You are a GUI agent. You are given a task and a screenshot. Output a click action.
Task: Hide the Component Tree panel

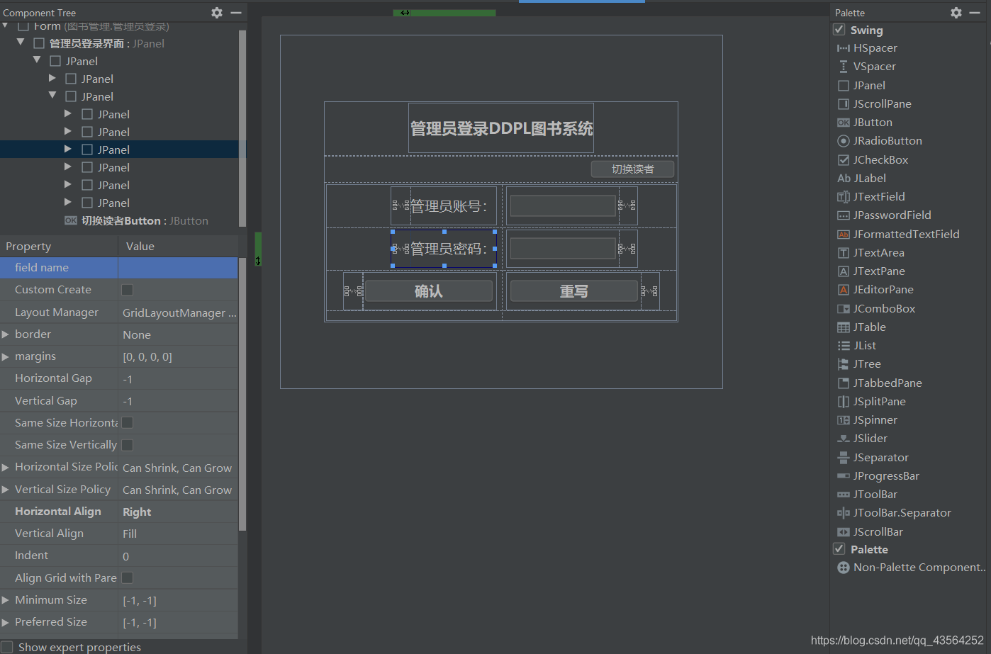[236, 12]
